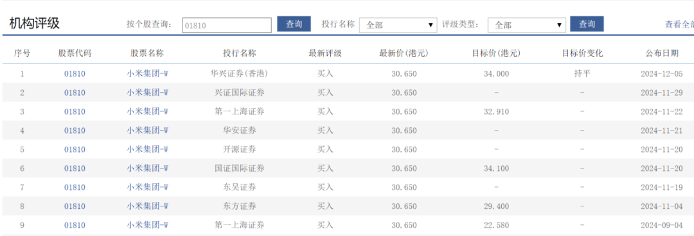Click the date 2024-11-21

(662, 131)
